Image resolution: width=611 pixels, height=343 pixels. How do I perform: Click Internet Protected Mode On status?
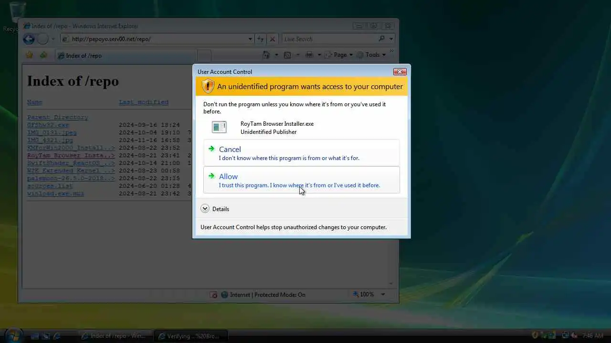point(263,295)
